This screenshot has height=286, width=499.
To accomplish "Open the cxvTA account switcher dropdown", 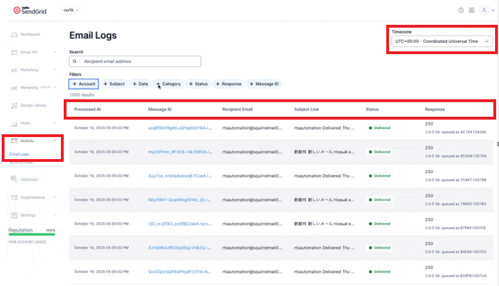I will [70, 10].
